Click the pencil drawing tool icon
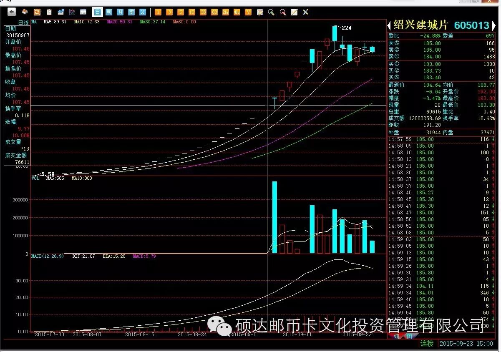The image size is (501, 352). (294, 12)
